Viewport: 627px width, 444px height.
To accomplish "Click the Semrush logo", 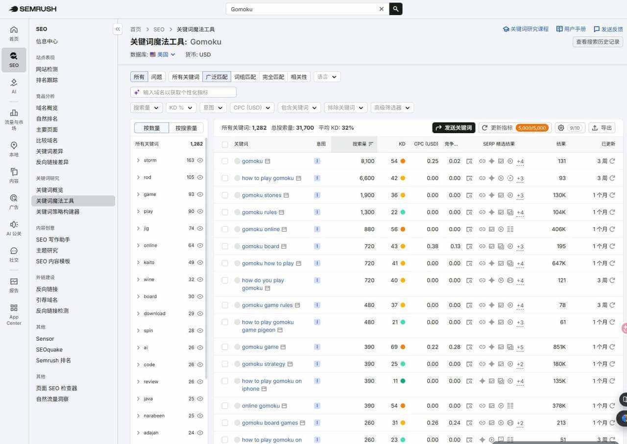I will coord(32,9).
